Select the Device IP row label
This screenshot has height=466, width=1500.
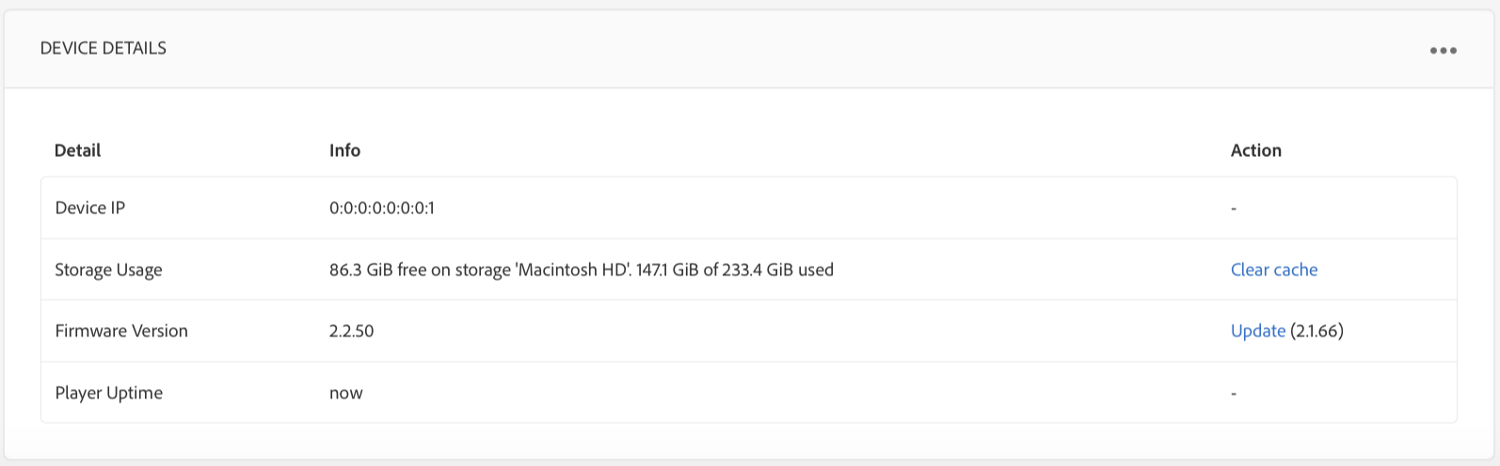click(89, 208)
